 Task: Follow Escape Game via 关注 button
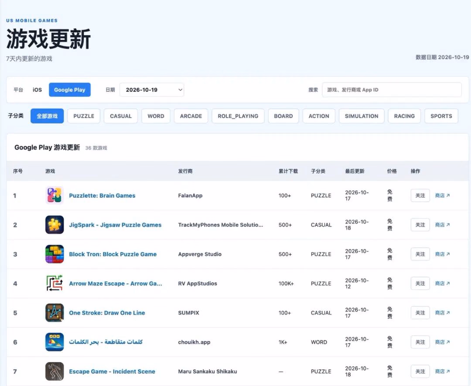coord(420,372)
